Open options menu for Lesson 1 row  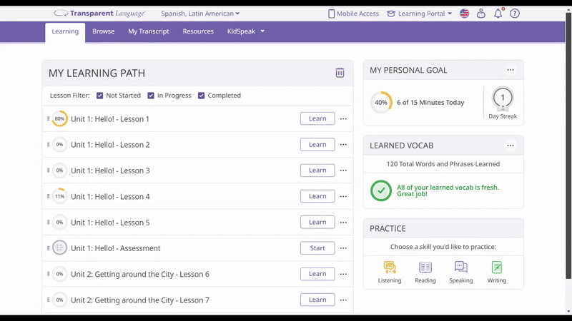point(343,118)
